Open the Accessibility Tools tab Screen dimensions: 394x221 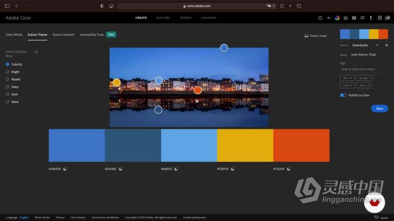[x=92, y=35]
